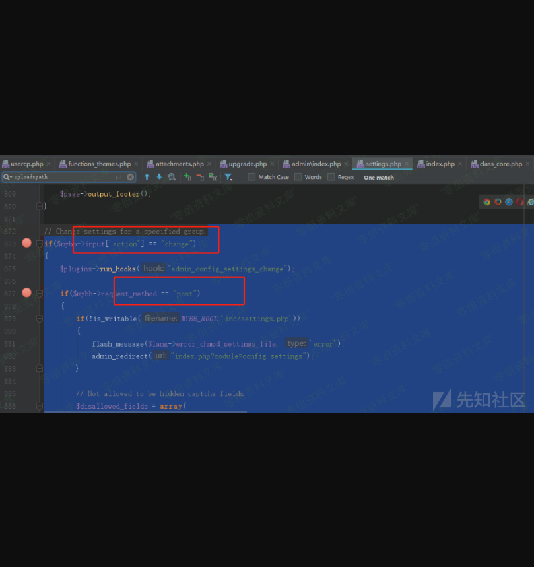Click the filter search results funnel icon
534x567 pixels.
coord(228,177)
